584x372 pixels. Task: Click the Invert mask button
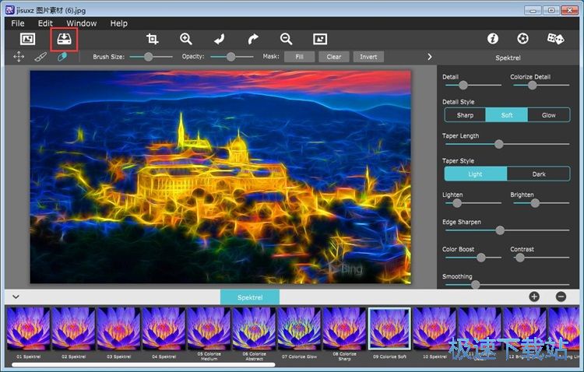[x=368, y=57]
